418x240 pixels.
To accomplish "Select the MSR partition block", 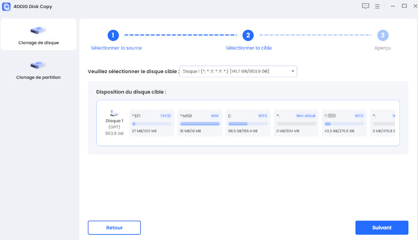I will pyautogui.click(x=199, y=123).
